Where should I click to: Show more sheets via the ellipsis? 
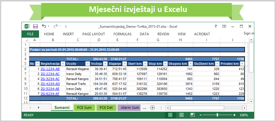click(x=145, y=108)
